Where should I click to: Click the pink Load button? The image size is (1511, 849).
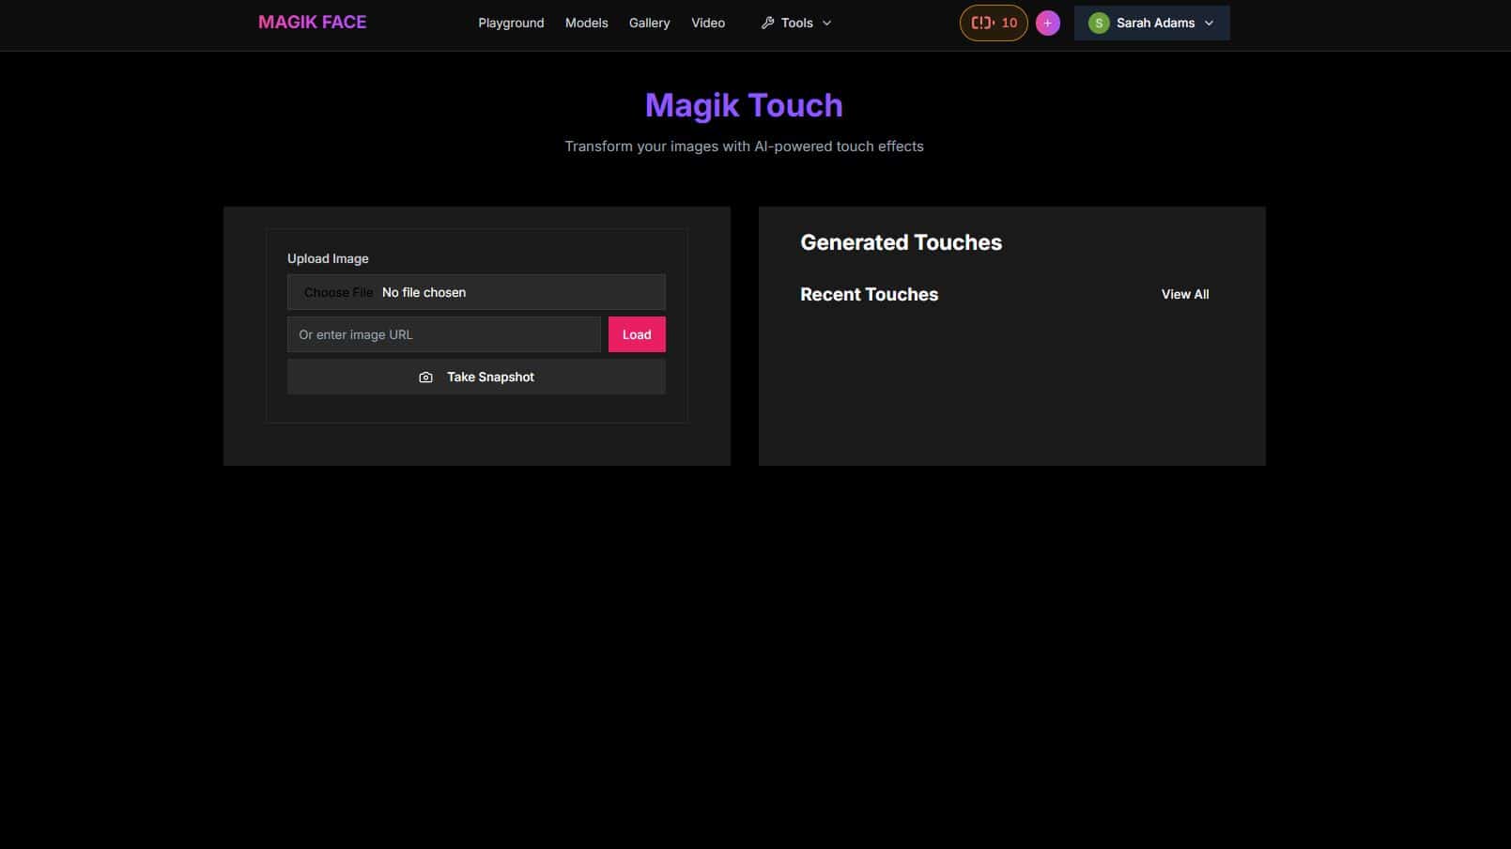[x=637, y=334]
